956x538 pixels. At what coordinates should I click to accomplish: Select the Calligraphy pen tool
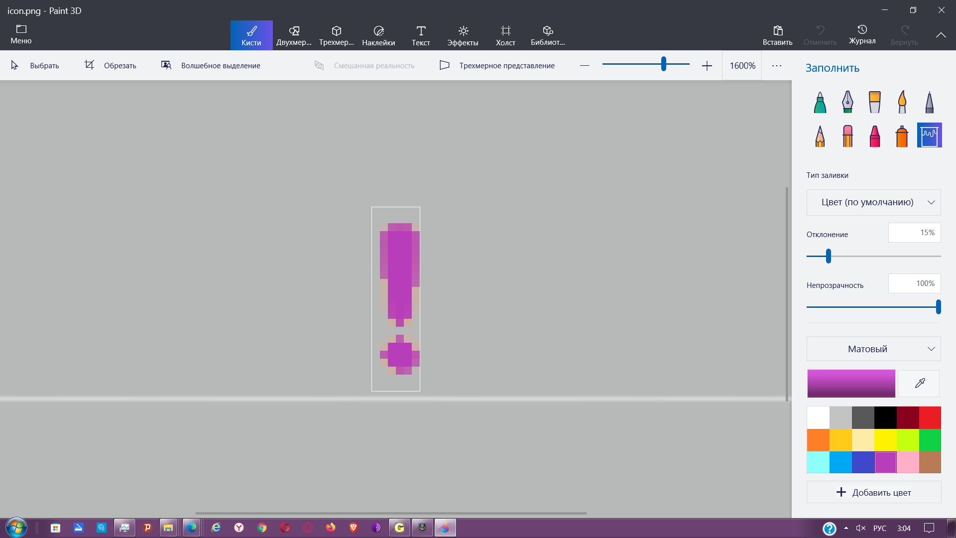click(x=847, y=102)
